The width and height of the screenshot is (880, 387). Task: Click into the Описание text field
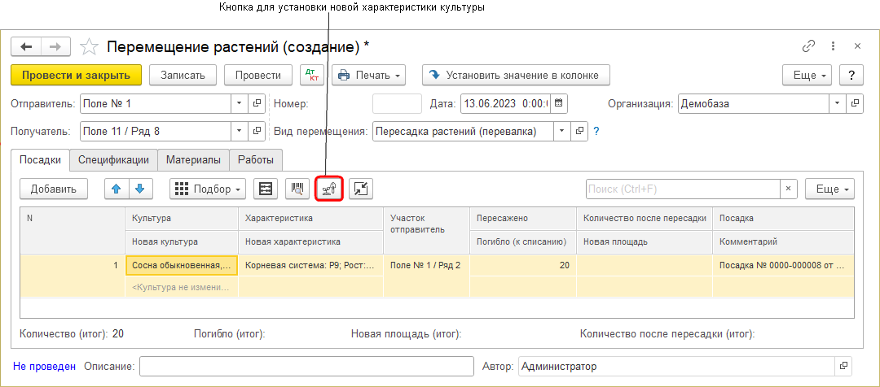306,367
